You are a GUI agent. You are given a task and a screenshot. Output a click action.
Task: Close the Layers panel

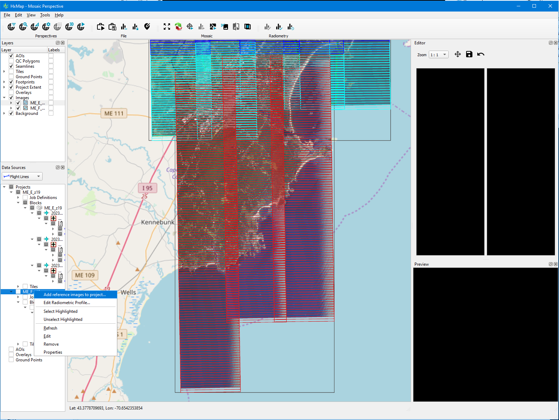(x=63, y=43)
